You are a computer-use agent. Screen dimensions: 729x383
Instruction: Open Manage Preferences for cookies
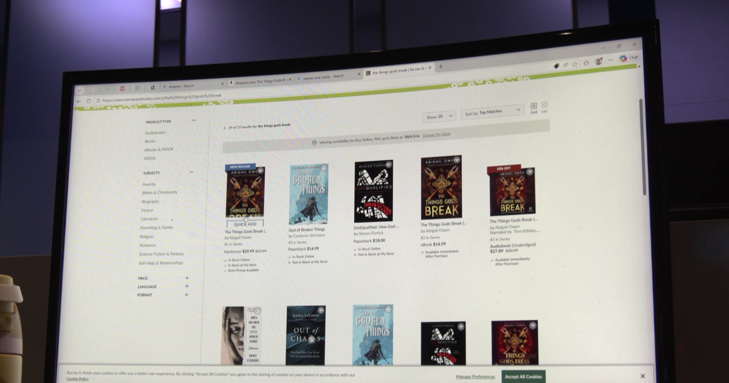[x=475, y=377]
